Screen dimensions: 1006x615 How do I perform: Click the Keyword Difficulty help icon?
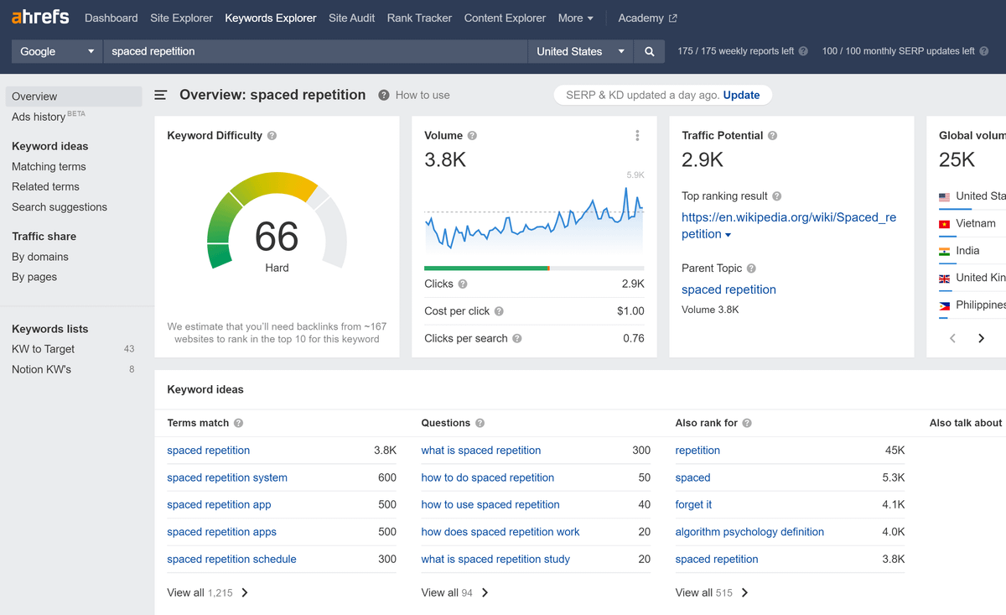coord(272,136)
